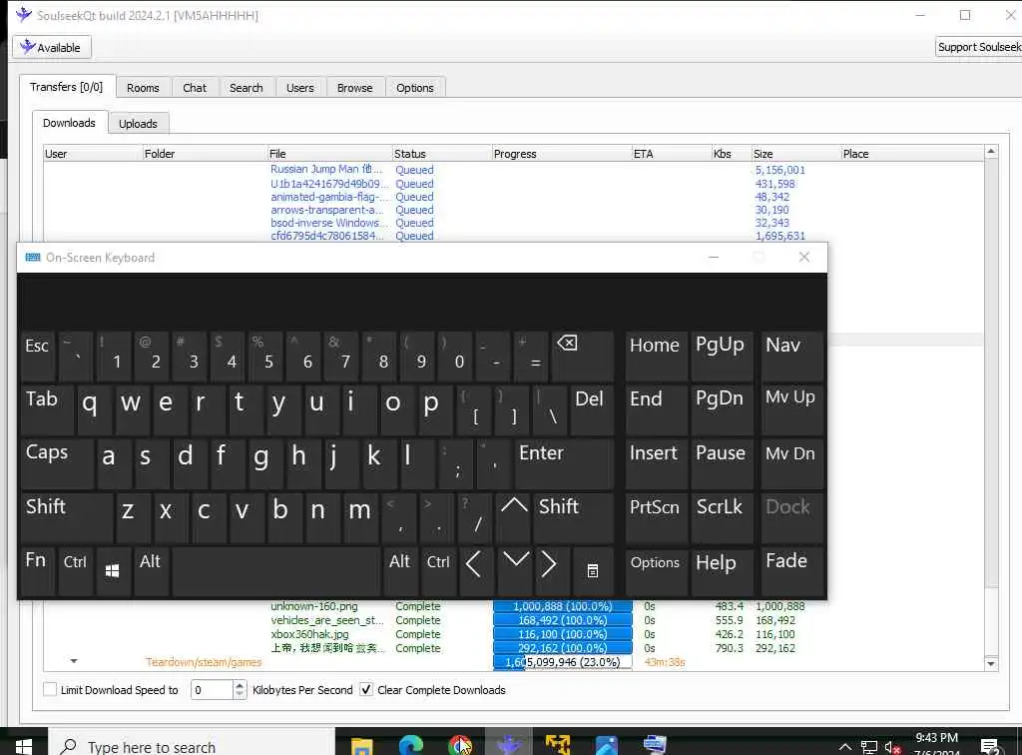Screen dimensions: 1022x755
Task: Click the Windows logo key on keyboard
Action: pyautogui.click(x=112, y=571)
